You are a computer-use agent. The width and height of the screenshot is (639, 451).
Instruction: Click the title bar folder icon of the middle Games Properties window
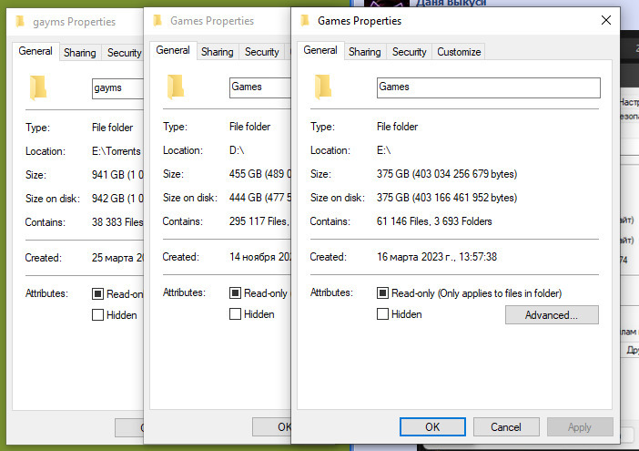click(157, 20)
